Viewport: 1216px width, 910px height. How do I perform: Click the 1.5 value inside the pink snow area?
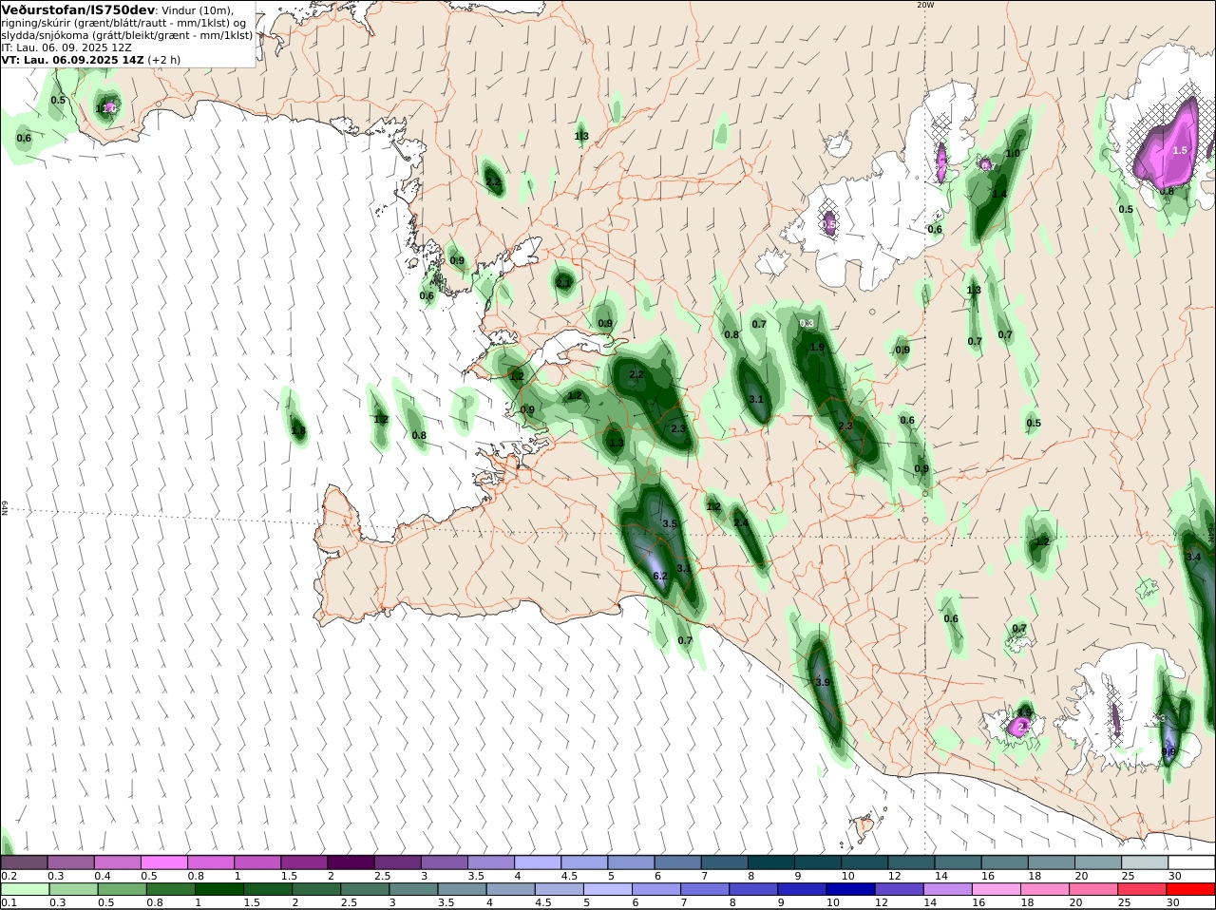click(x=1180, y=150)
